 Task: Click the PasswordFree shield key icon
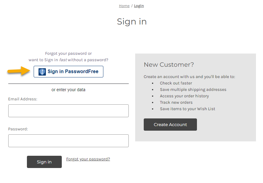point(42,72)
